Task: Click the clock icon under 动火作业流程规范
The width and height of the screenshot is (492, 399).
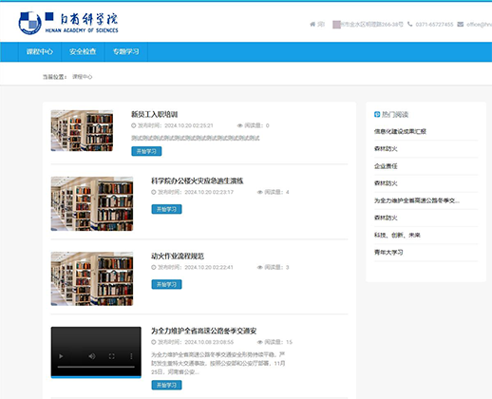Action: click(154, 267)
